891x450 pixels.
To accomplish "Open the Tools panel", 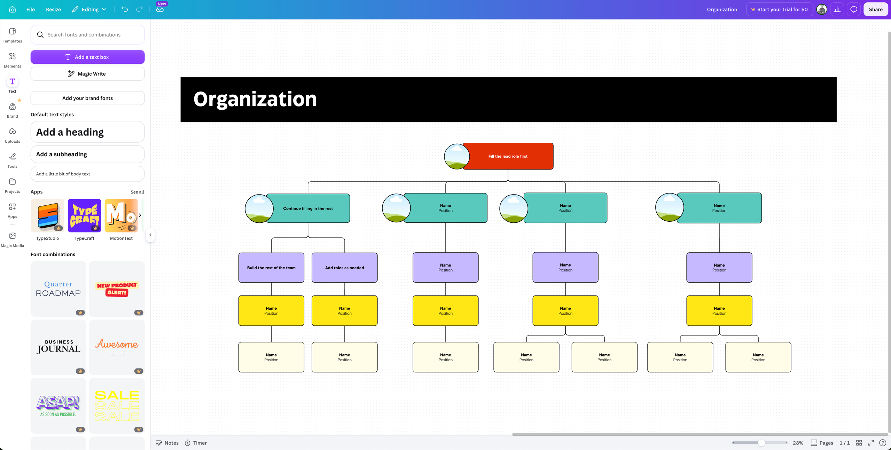I will [x=13, y=161].
